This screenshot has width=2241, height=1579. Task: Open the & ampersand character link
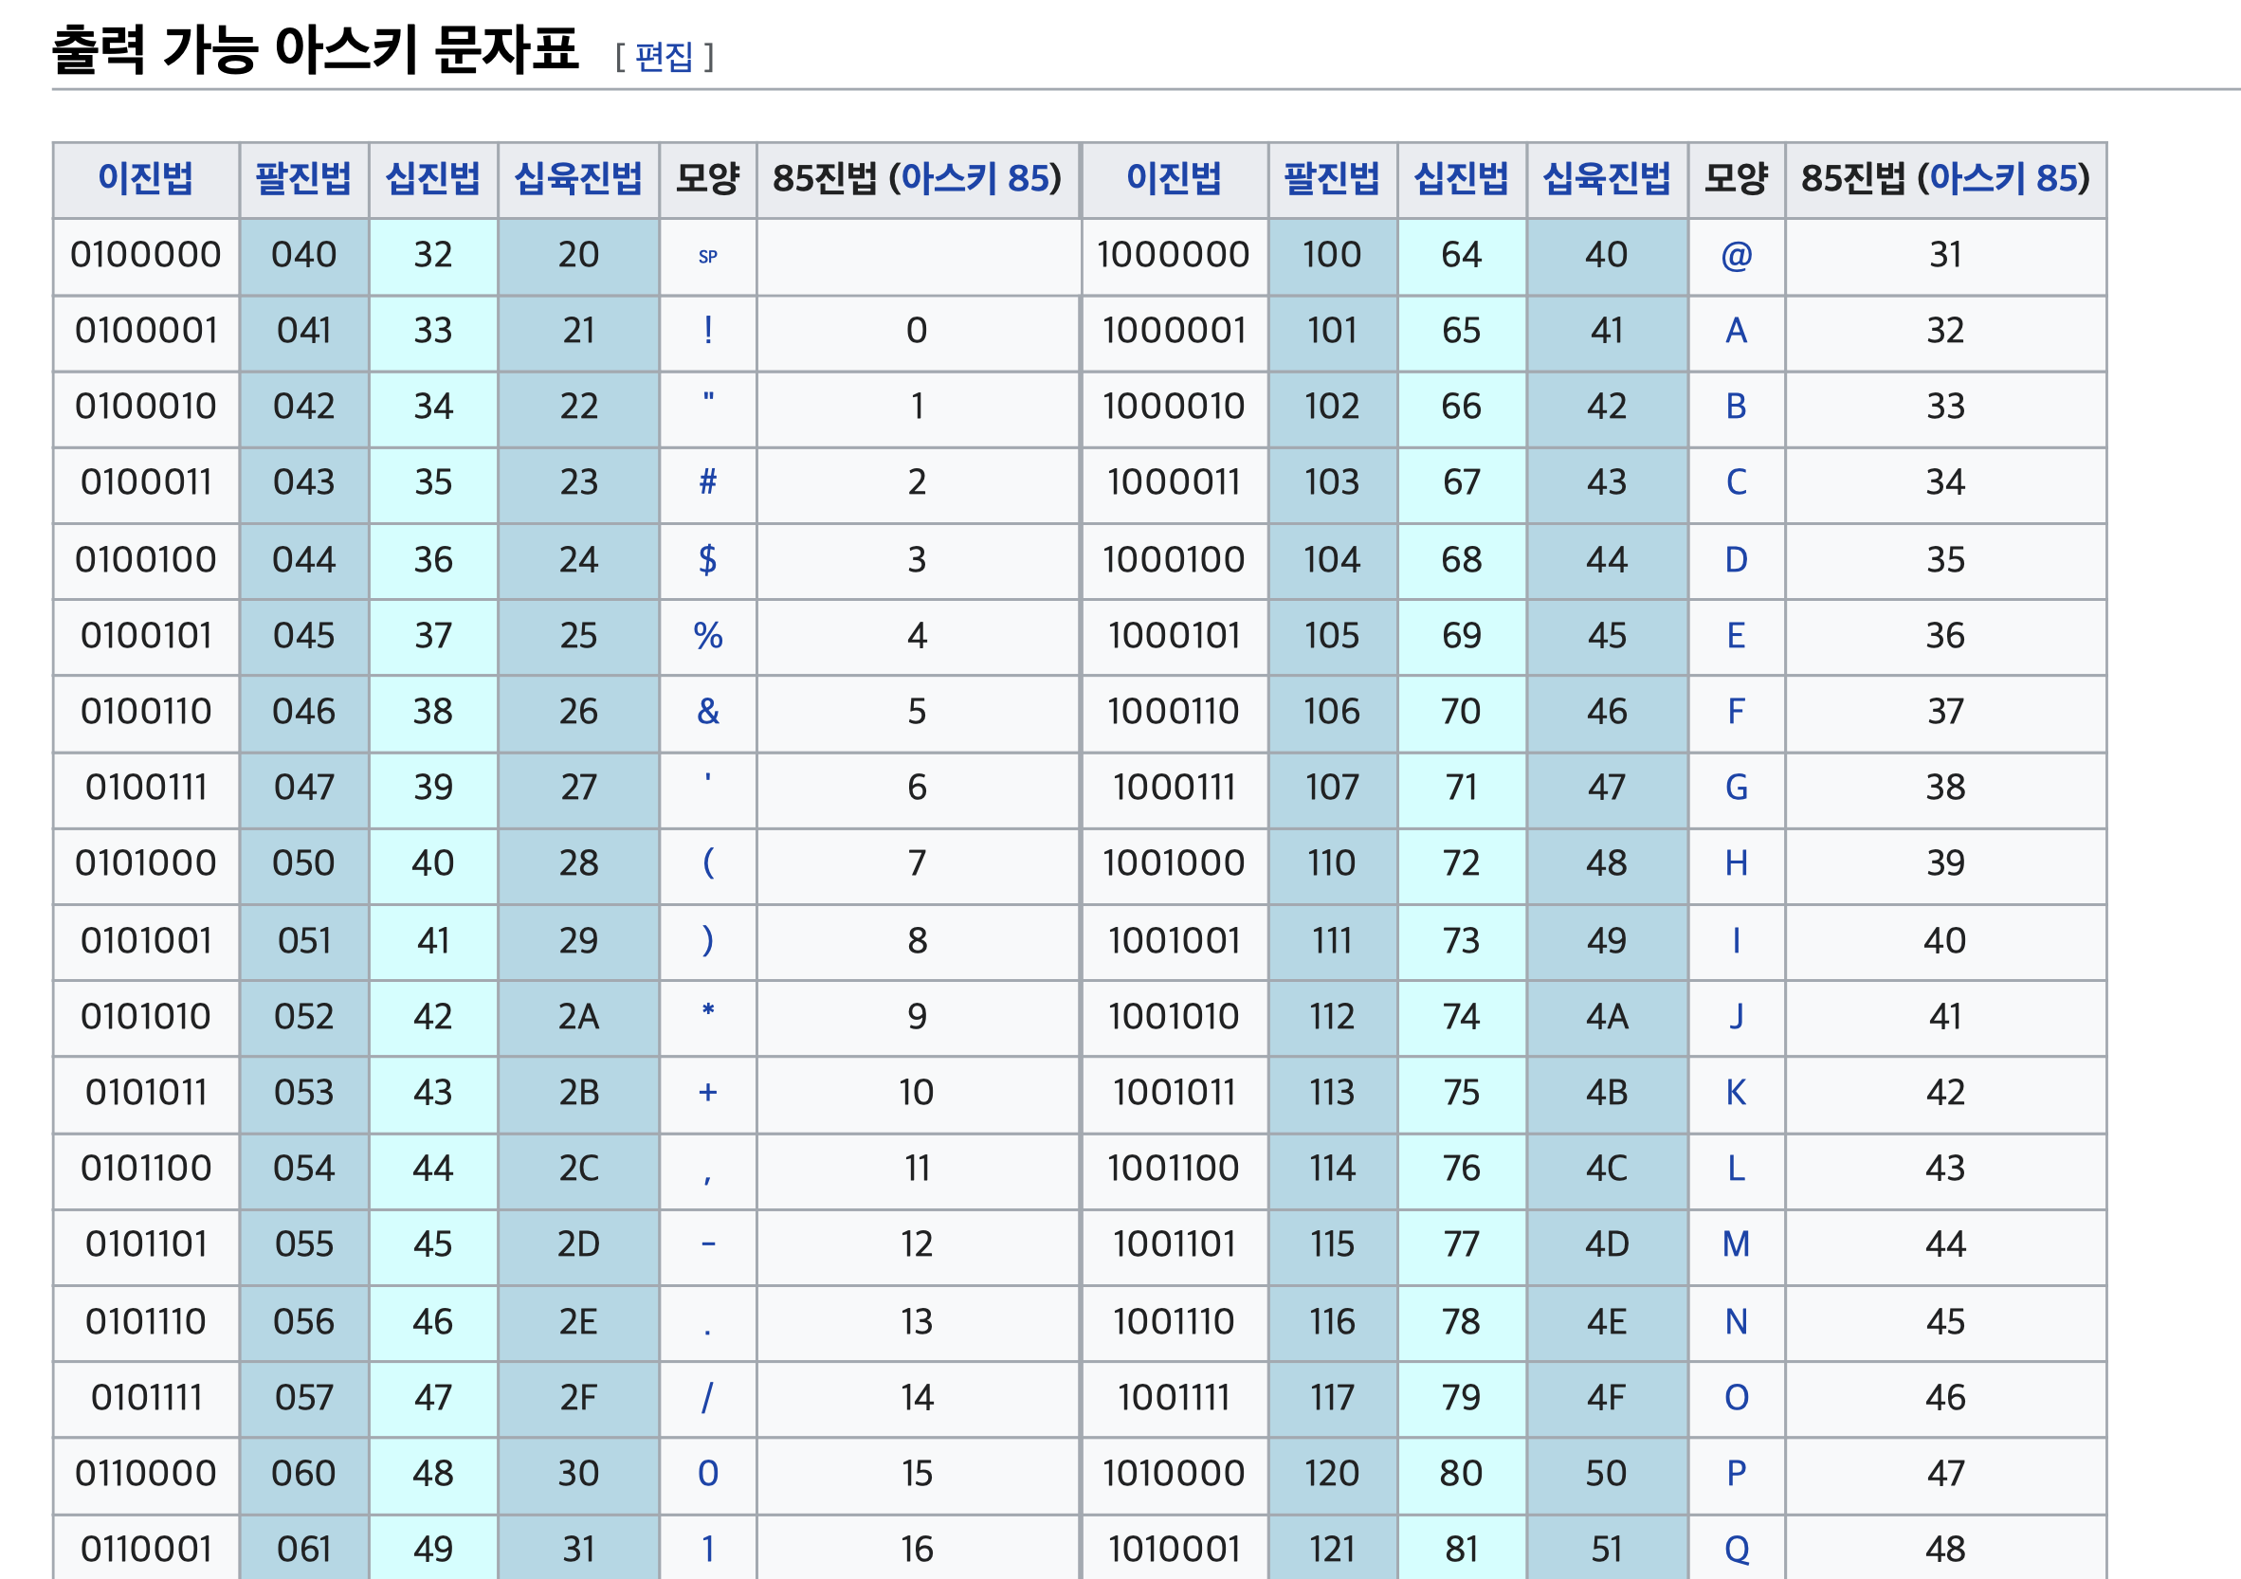point(707,712)
